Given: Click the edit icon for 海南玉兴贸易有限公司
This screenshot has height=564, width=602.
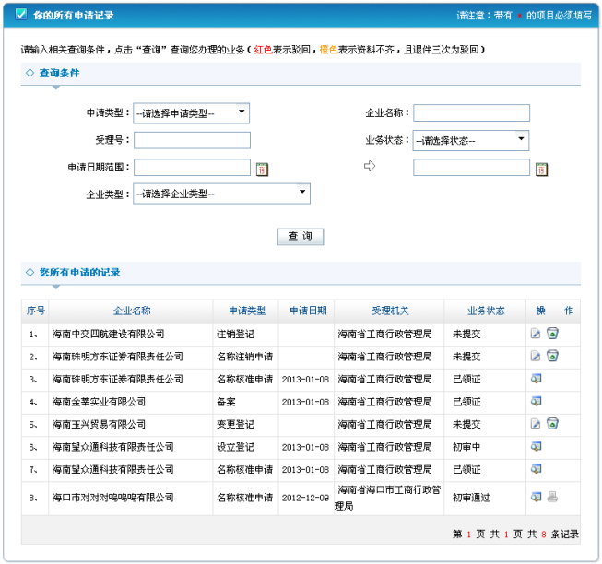Looking at the screenshot, I should tap(536, 424).
